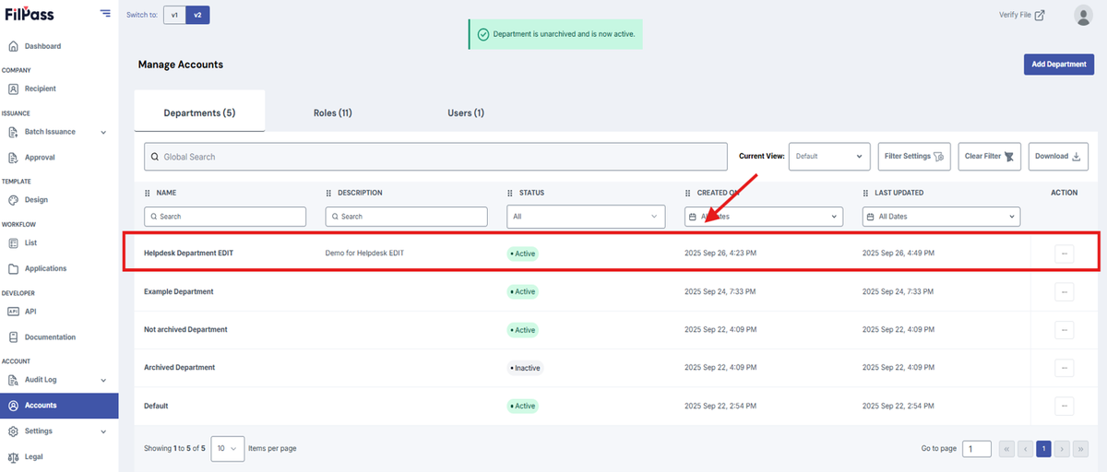Open workflow List page

30,243
